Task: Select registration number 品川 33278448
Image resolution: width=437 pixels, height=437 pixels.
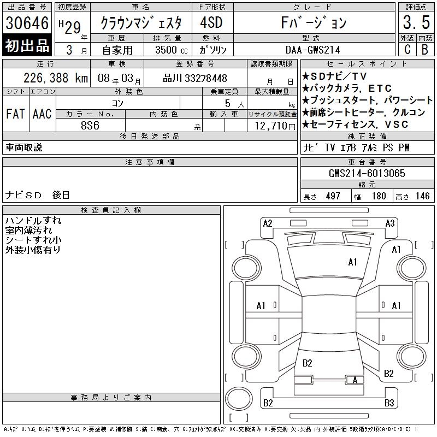Action: point(195,78)
